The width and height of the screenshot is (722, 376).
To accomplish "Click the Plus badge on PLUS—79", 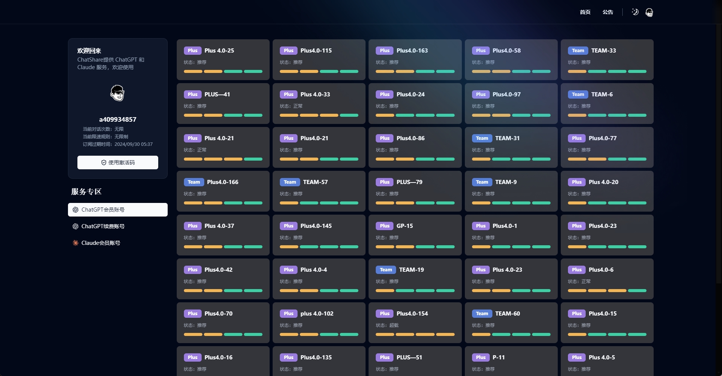I will (x=384, y=182).
